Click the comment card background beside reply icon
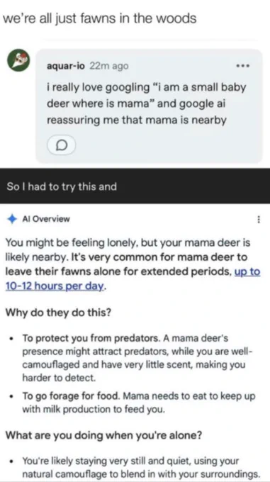 pos(169,145)
